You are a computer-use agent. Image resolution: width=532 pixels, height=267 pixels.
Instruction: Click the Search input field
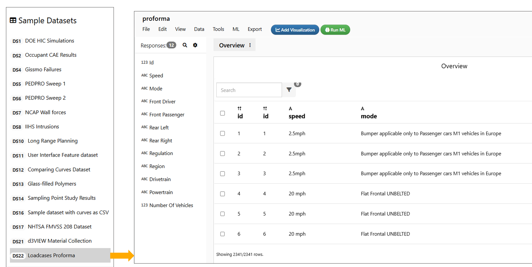[x=249, y=90]
